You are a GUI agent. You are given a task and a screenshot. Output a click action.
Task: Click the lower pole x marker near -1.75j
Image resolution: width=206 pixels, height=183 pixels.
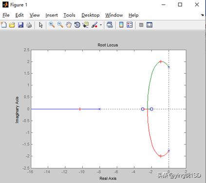(169, 150)
